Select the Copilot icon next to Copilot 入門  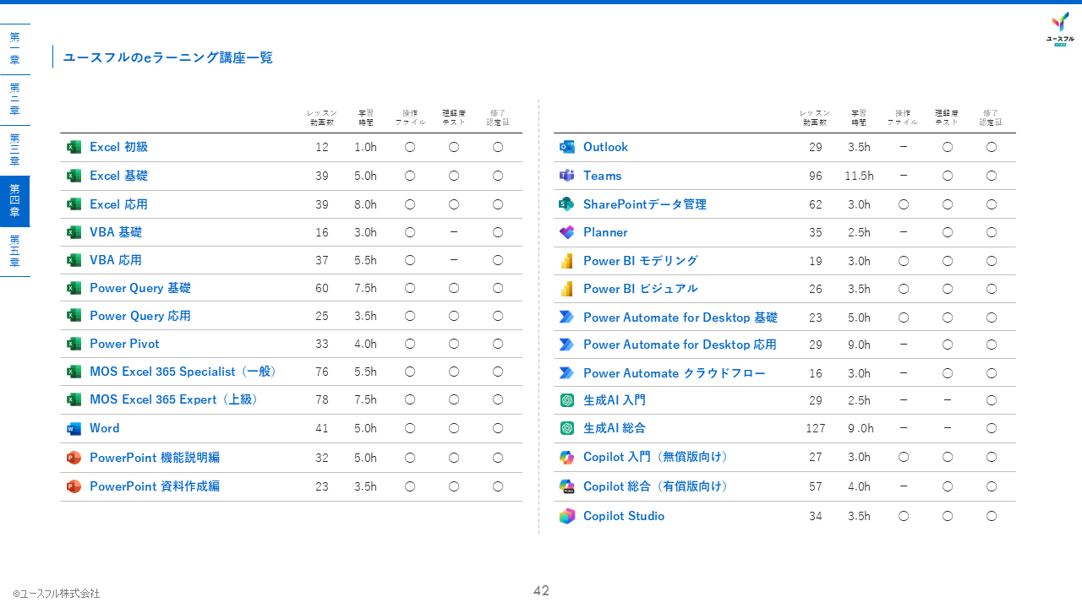[566, 457]
